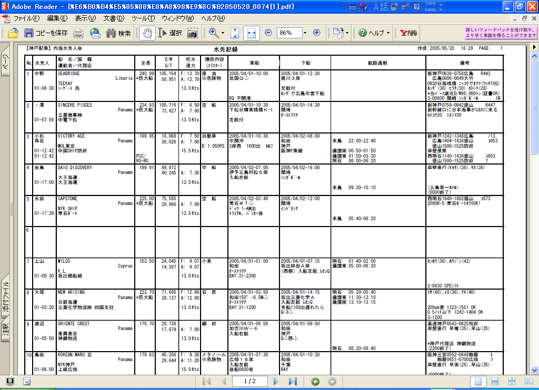The height and width of the screenshot is (390, 539).
Task: Enable single page layout view
Action: (479, 382)
